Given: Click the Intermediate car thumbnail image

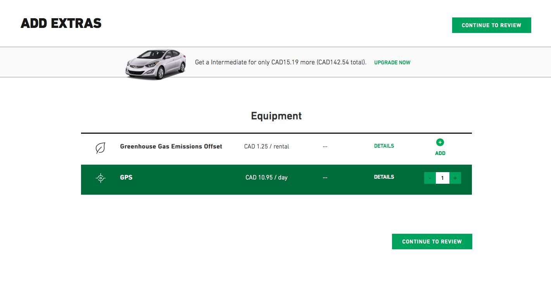Looking at the screenshot, I should [155, 64].
